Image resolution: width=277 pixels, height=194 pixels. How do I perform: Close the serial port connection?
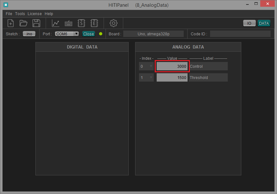[88, 34]
